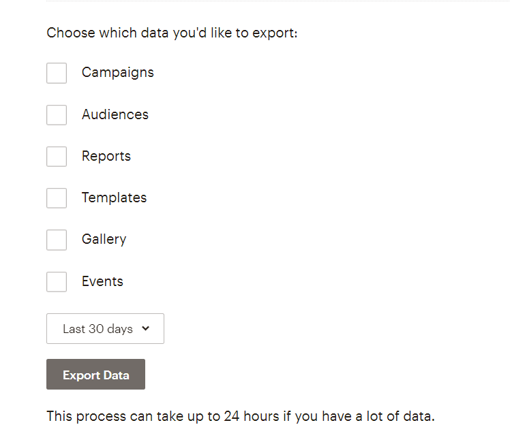
Task: Click the Gallery label text
Action: [x=104, y=240]
